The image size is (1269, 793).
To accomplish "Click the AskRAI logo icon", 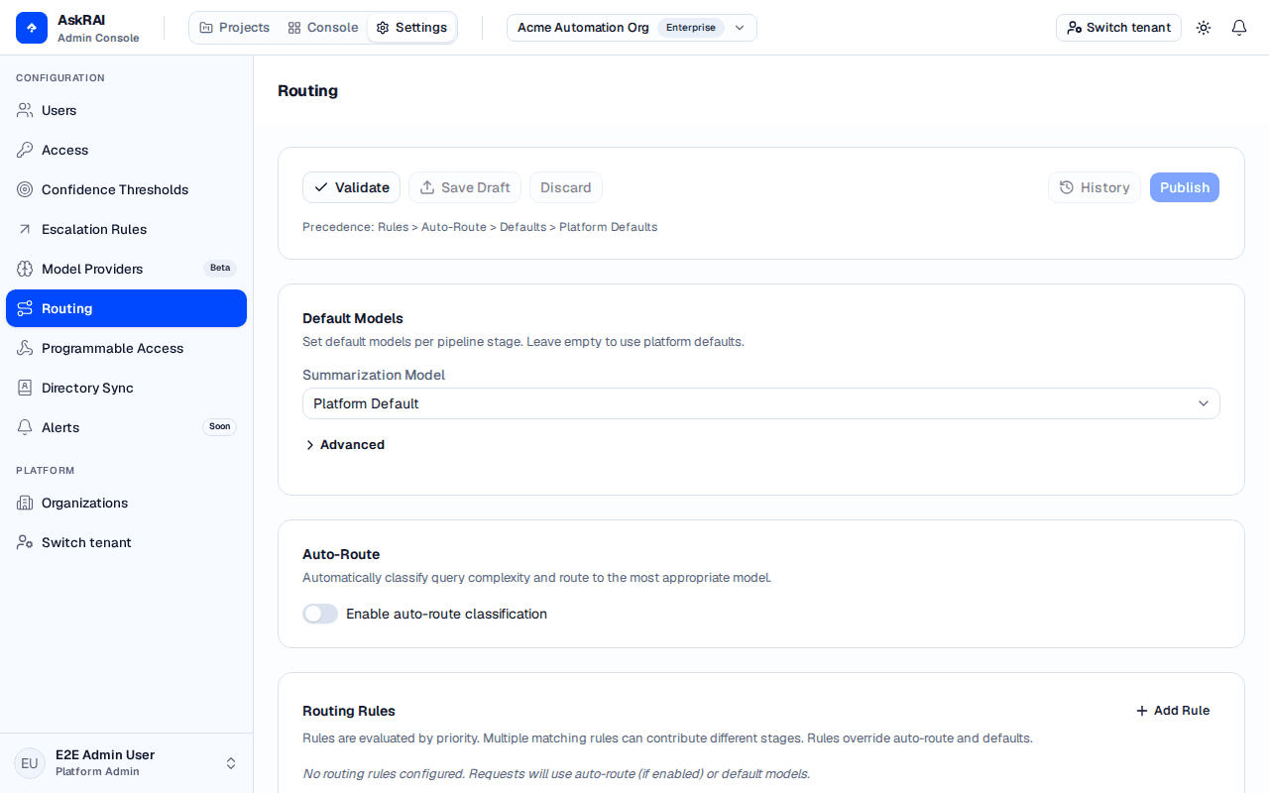I will pyautogui.click(x=32, y=28).
